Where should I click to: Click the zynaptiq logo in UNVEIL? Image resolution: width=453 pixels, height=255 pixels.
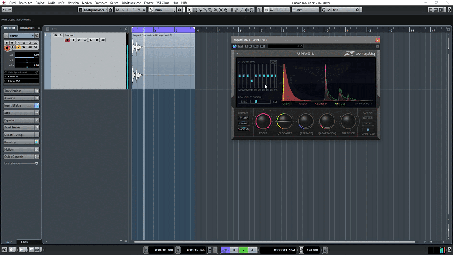[359, 54]
